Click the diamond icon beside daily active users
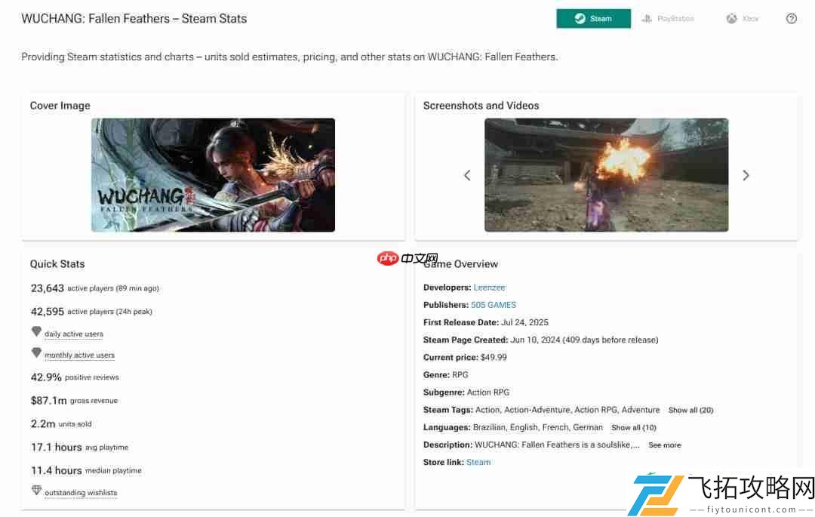815x517 pixels. click(x=36, y=331)
